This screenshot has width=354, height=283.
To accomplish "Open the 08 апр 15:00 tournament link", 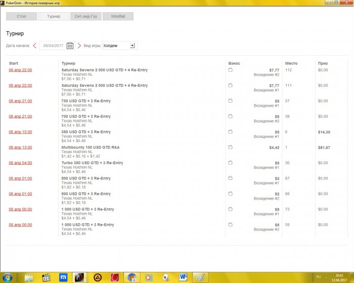I will point(20,132).
